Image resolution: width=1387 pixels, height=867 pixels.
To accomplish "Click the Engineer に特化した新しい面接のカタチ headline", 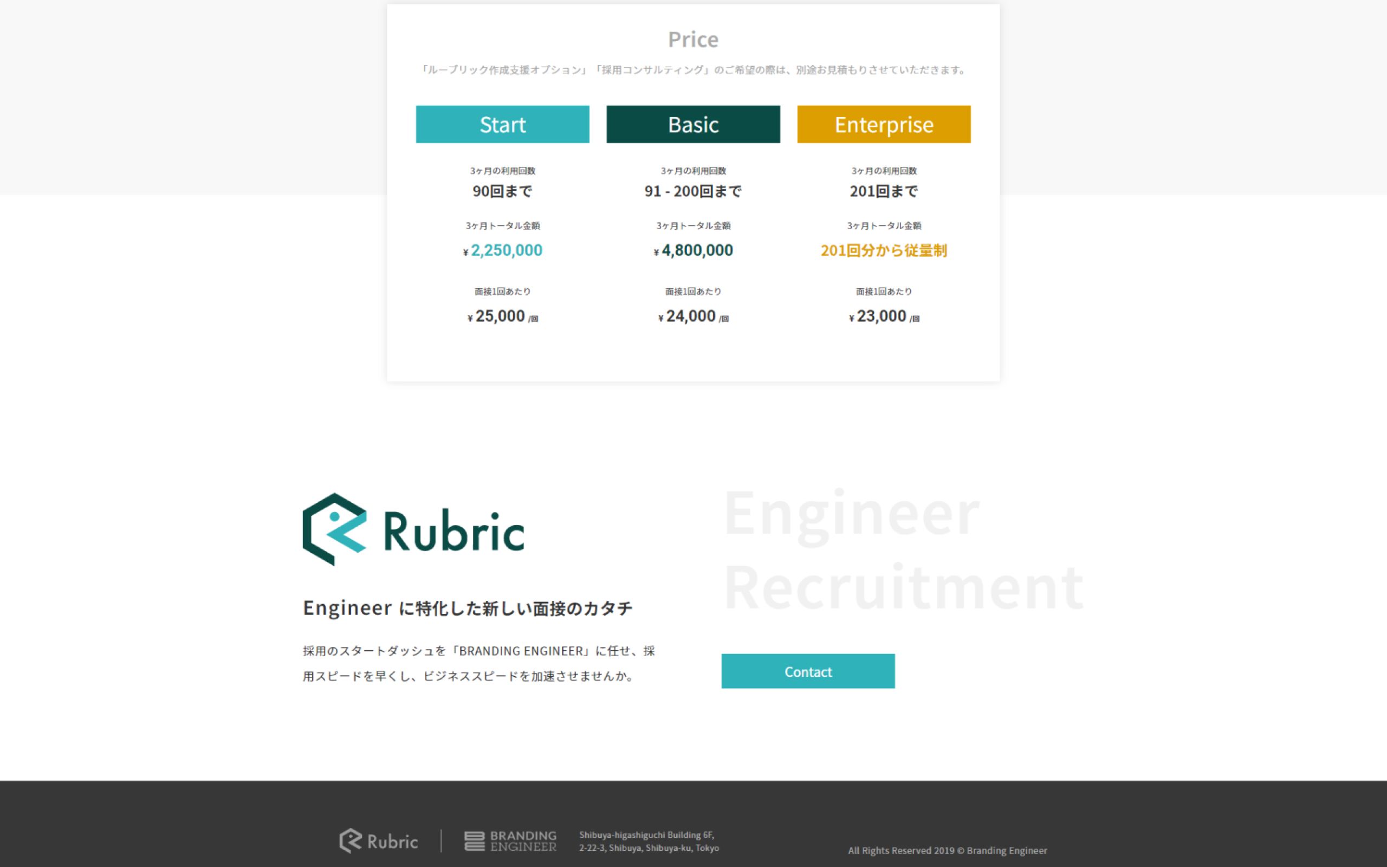I will point(467,608).
